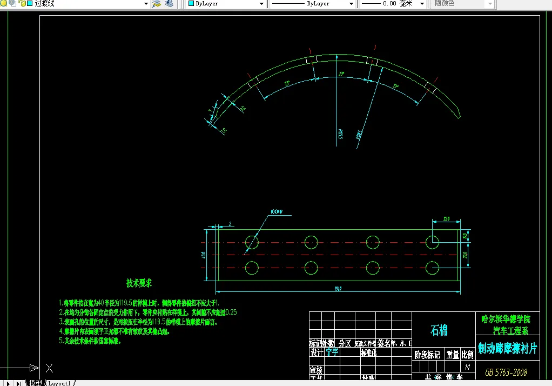Click the 制动蹄摩擦衬片 title text

point(507,348)
